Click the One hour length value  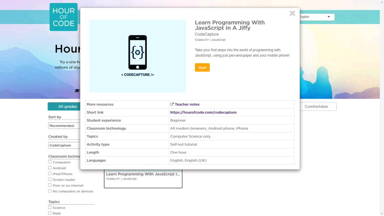[178, 152]
